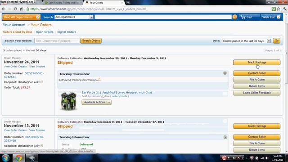Switch to Open Orders tab
The image size is (288, 162).
point(45,32)
